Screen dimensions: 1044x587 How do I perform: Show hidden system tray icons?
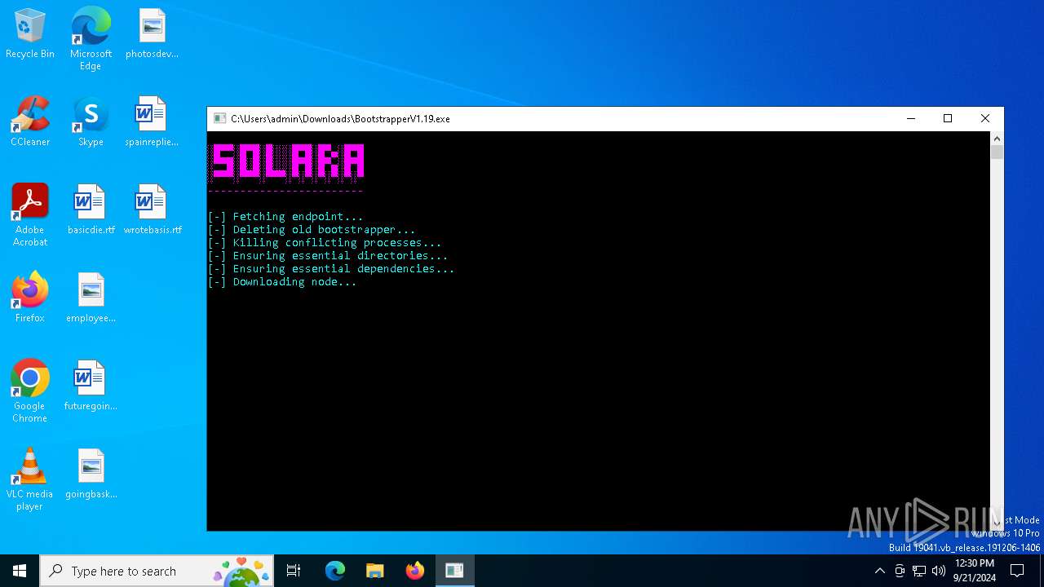[879, 571]
